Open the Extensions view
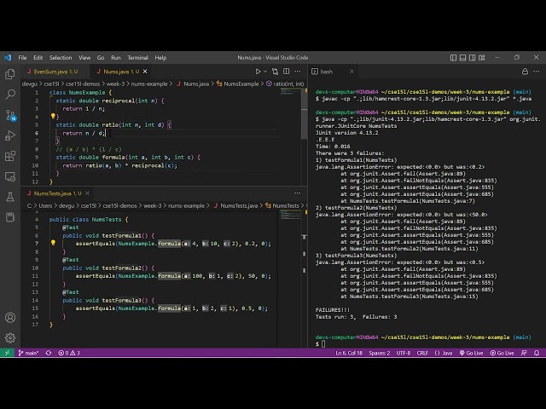 pos(10,156)
